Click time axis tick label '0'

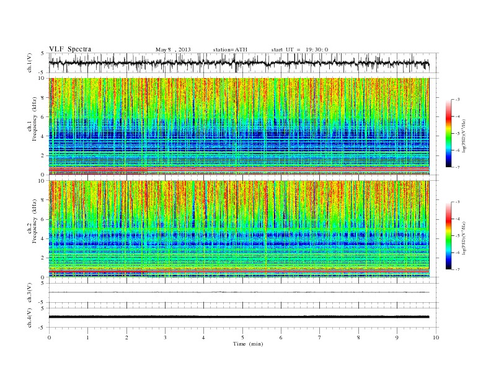click(49, 338)
